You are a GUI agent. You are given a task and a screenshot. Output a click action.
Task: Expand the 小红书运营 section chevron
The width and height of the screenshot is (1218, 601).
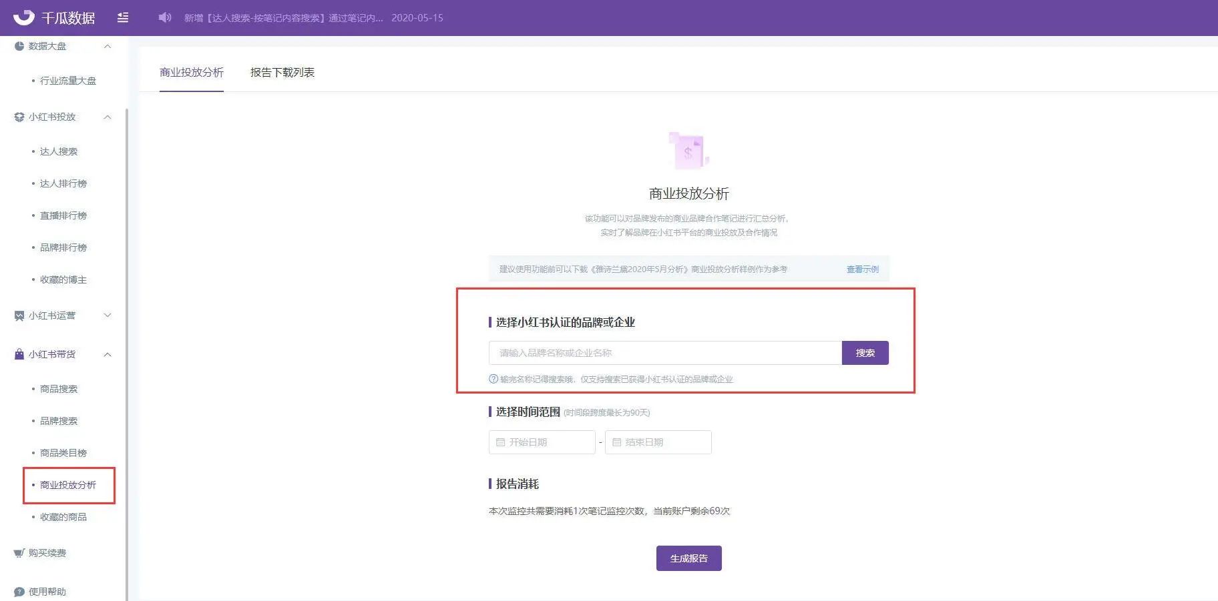[108, 316]
